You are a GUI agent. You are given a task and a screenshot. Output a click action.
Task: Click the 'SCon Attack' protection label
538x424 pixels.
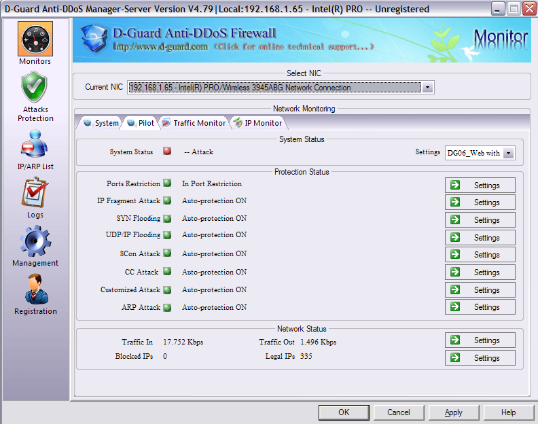[x=140, y=253]
